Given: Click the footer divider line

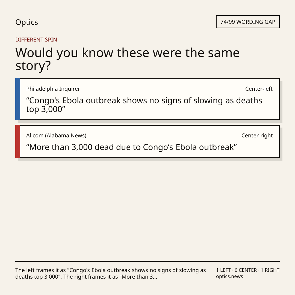Looking at the screenshot, I should [147, 261].
